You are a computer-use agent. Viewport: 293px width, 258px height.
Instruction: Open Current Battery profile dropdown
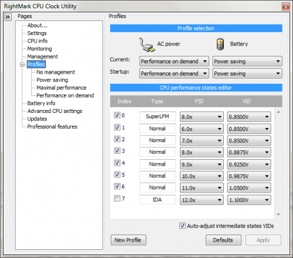[x=247, y=61]
